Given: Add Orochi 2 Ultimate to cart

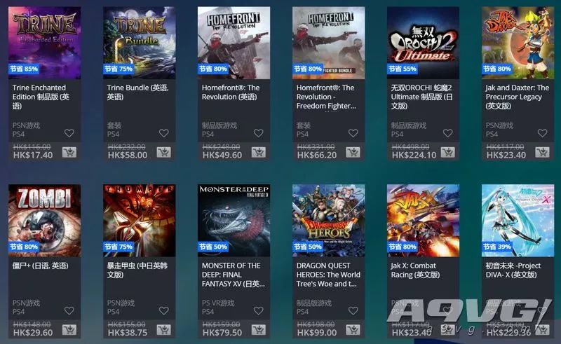Looking at the screenshot, I should coord(447,153).
